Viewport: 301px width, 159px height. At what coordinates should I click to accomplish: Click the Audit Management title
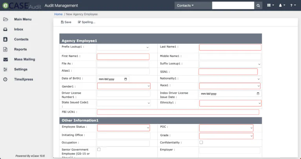tap(61, 5)
